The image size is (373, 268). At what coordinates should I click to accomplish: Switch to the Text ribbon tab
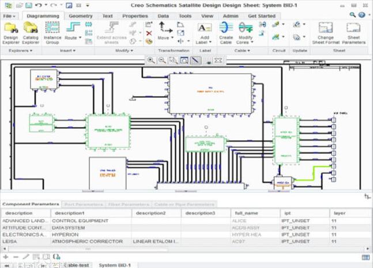pyautogui.click(x=108, y=16)
